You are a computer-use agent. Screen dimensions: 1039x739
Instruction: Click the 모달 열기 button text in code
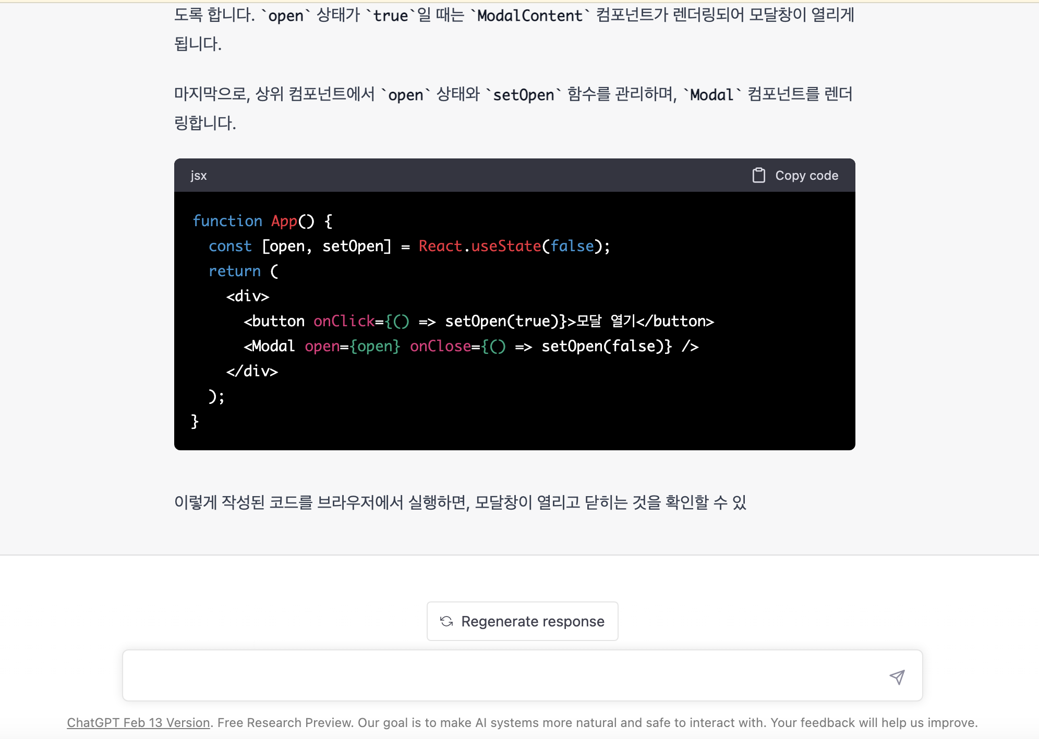[x=605, y=321]
